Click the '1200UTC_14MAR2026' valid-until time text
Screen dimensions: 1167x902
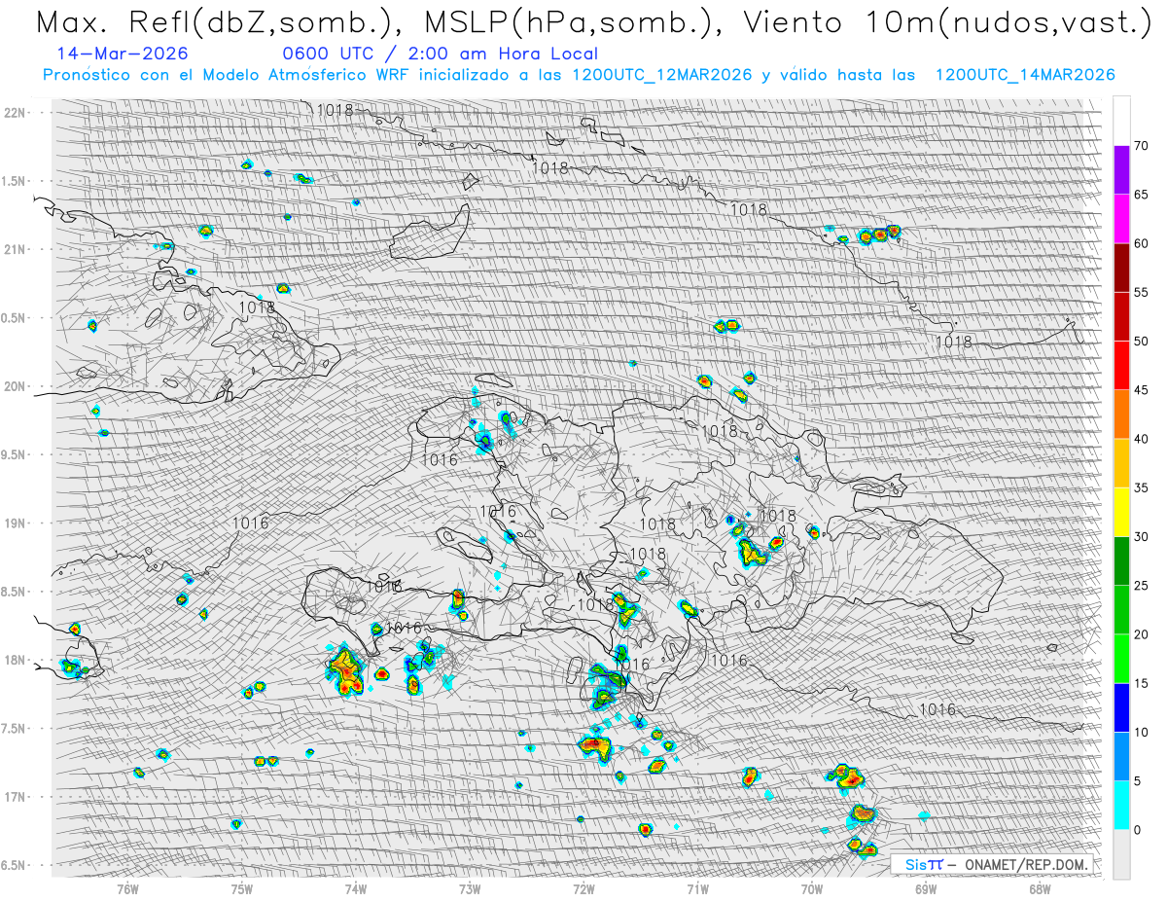(1025, 75)
